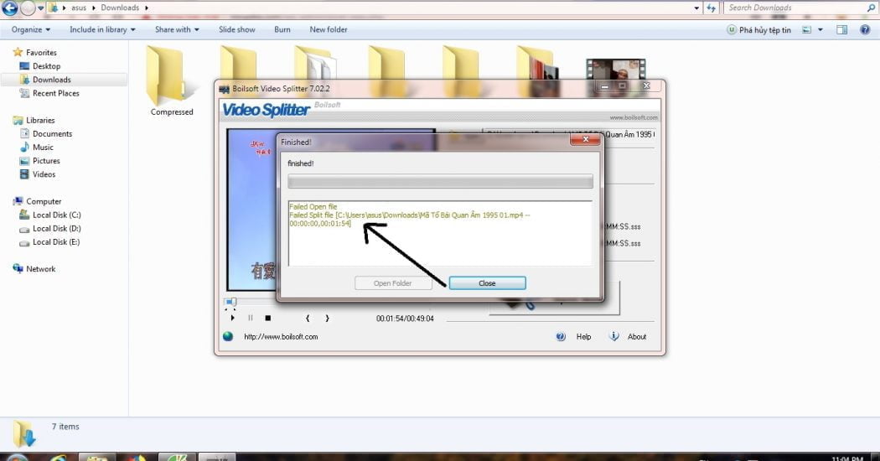
Task: Open Help in Video Splitter
Action: [x=583, y=337]
